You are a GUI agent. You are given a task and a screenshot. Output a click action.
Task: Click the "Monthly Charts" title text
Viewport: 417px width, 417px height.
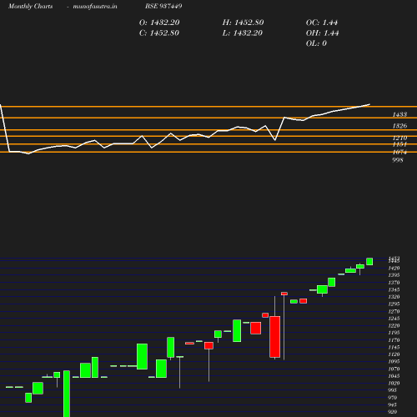click(30, 6)
